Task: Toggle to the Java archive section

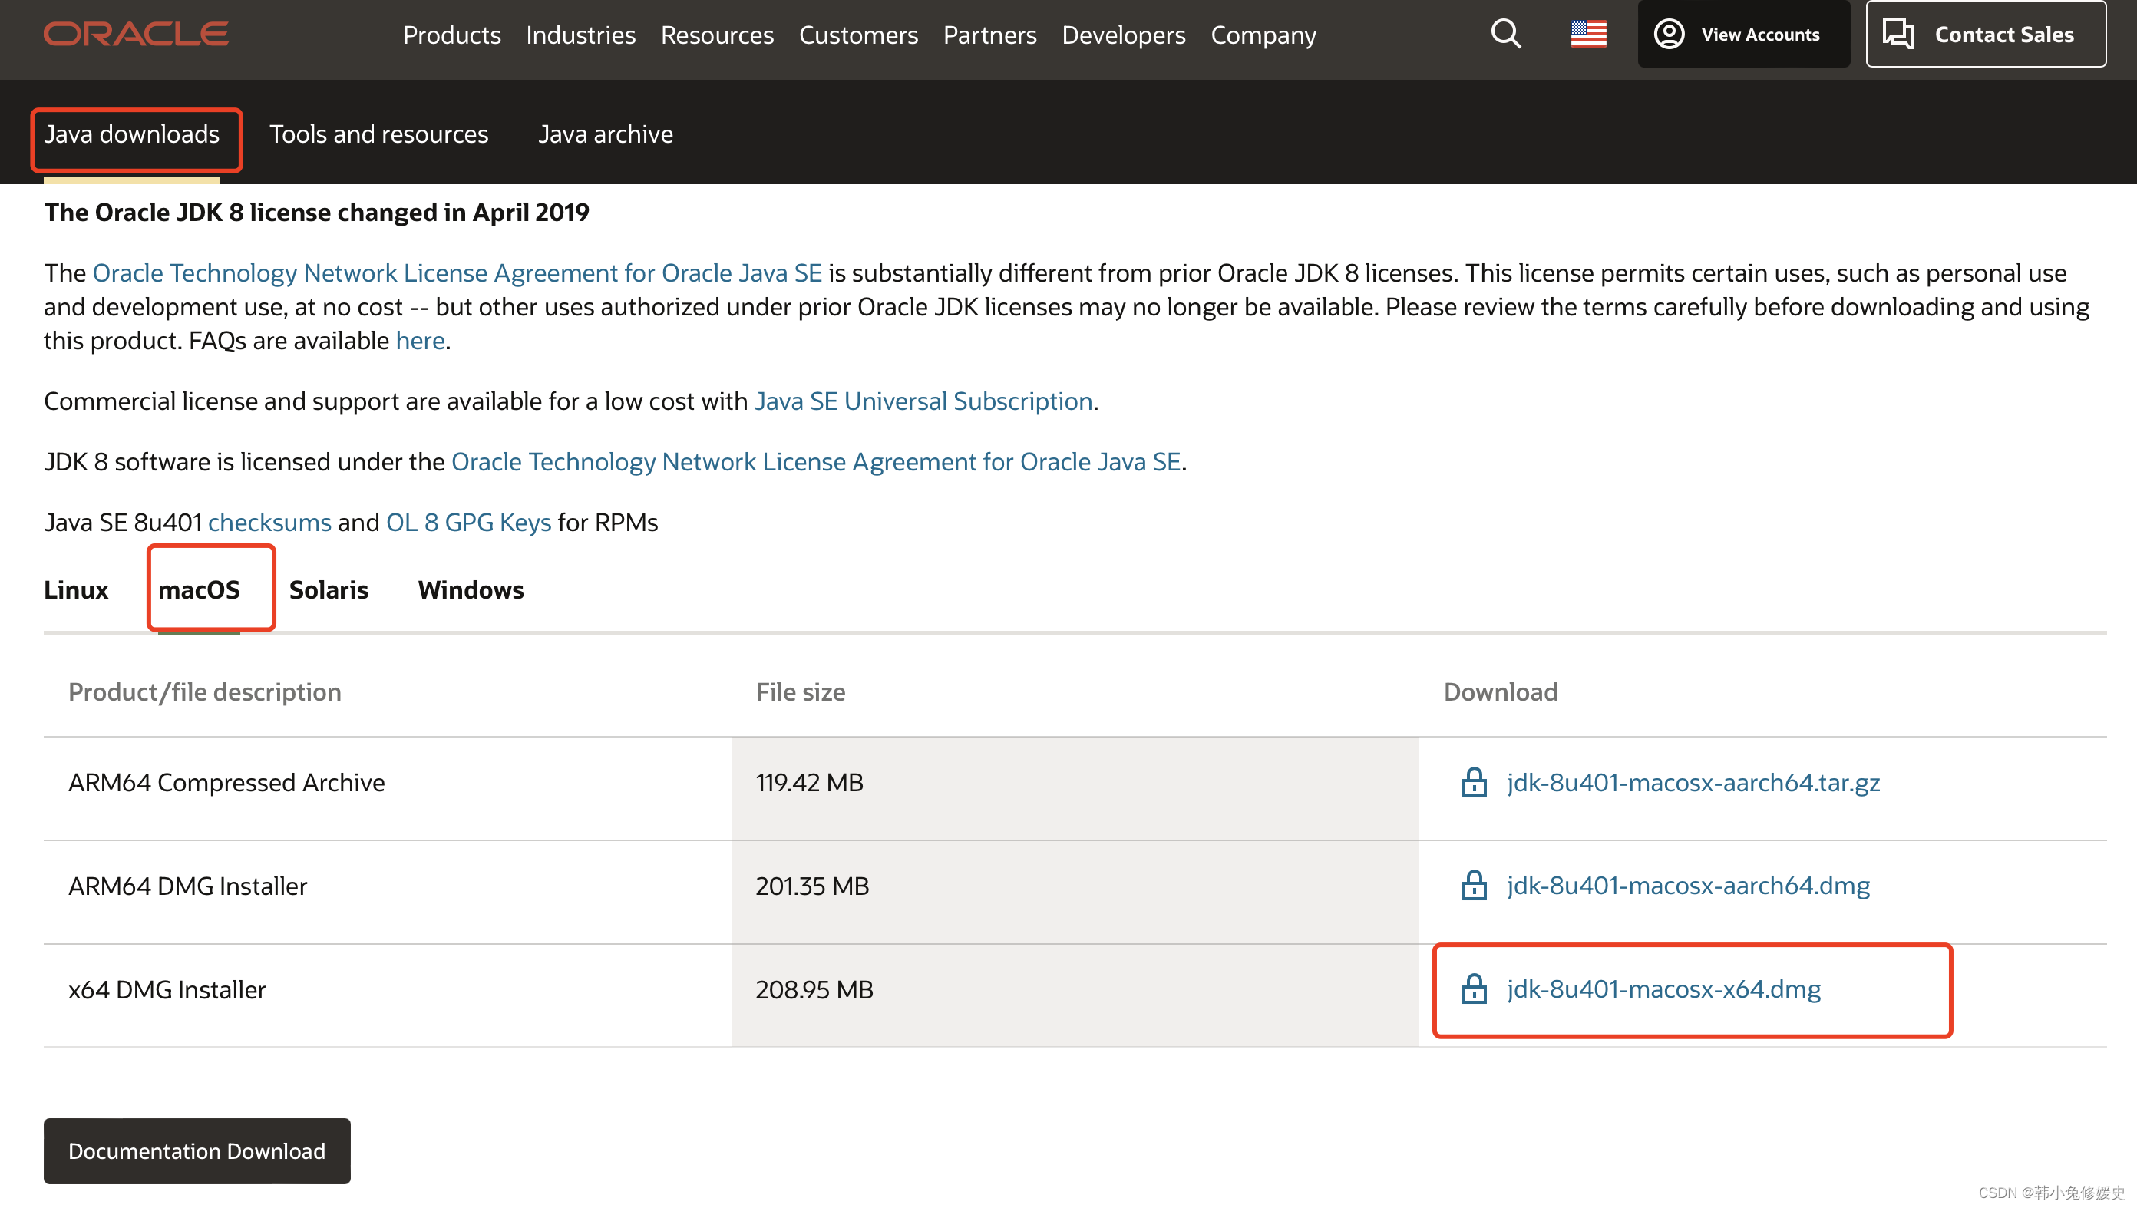Action: (x=603, y=134)
